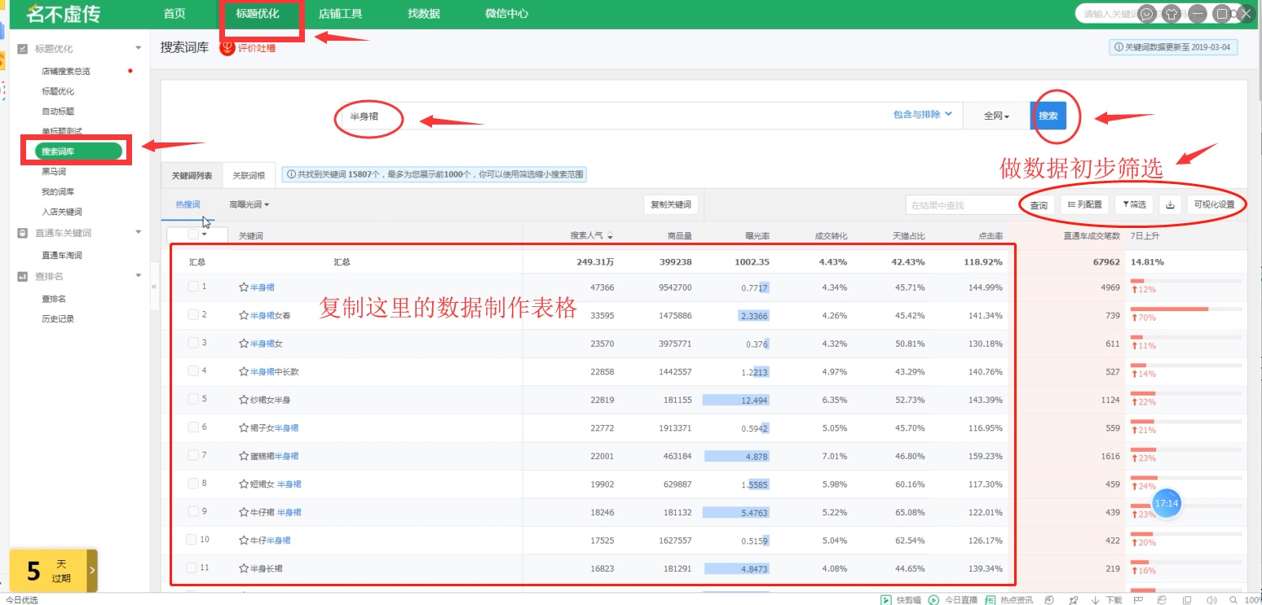1262x605 pixels.
Task: Open the 筛选 filter funnel button
Action: 1135,205
